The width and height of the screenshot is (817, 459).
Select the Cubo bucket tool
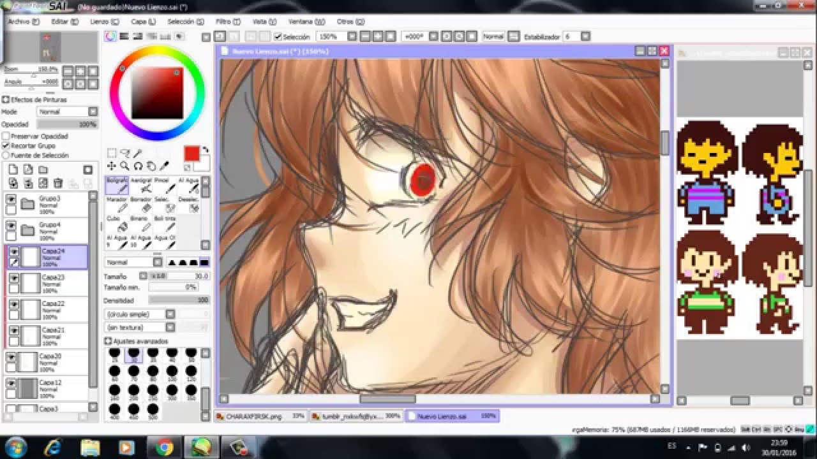pyautogui.click(x=117, y=223)
